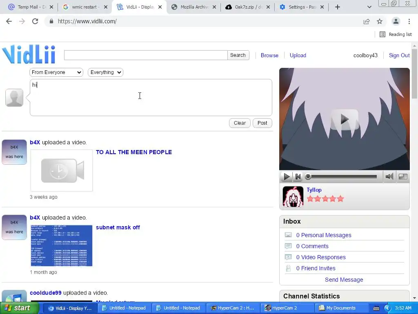Open 0 Video Responses
Image resolution: width=418 pixels, height=314 pixels.
(x=321, y=257)
